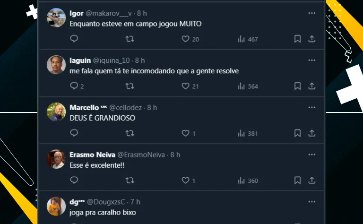Open more options on Marcello's tweet
Screen dimensions: 363x224
tap(312, 108)
